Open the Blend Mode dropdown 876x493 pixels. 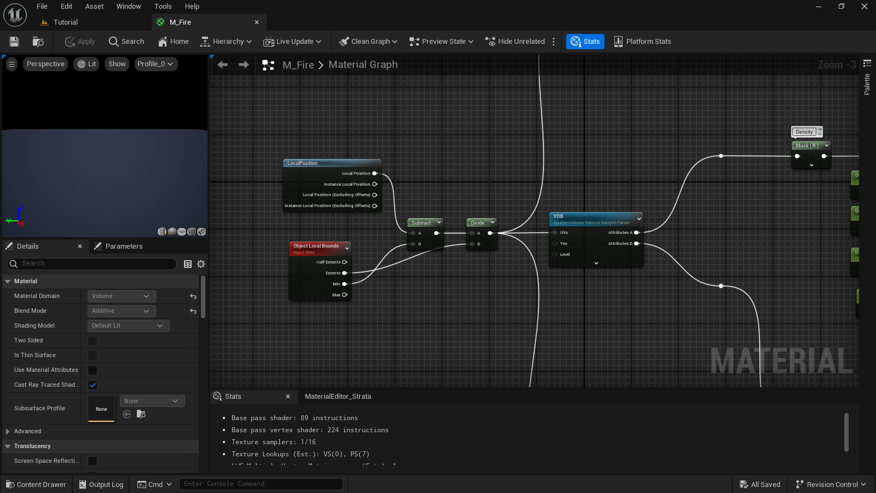pos(122,311)
